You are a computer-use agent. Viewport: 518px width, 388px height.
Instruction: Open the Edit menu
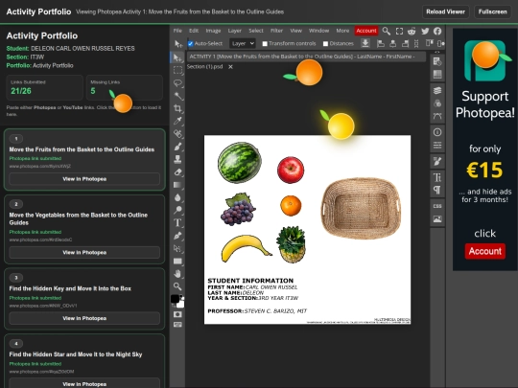(x=194, y=31)
